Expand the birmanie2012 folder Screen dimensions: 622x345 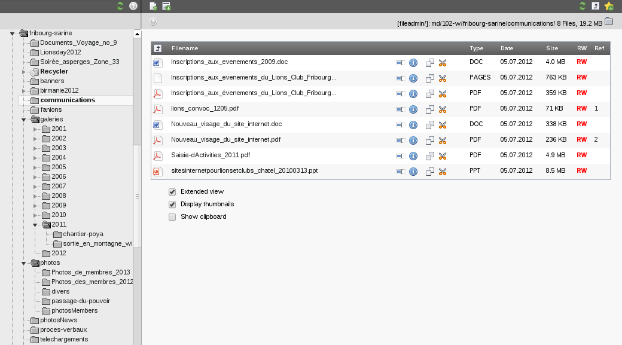tap(24, 91)
